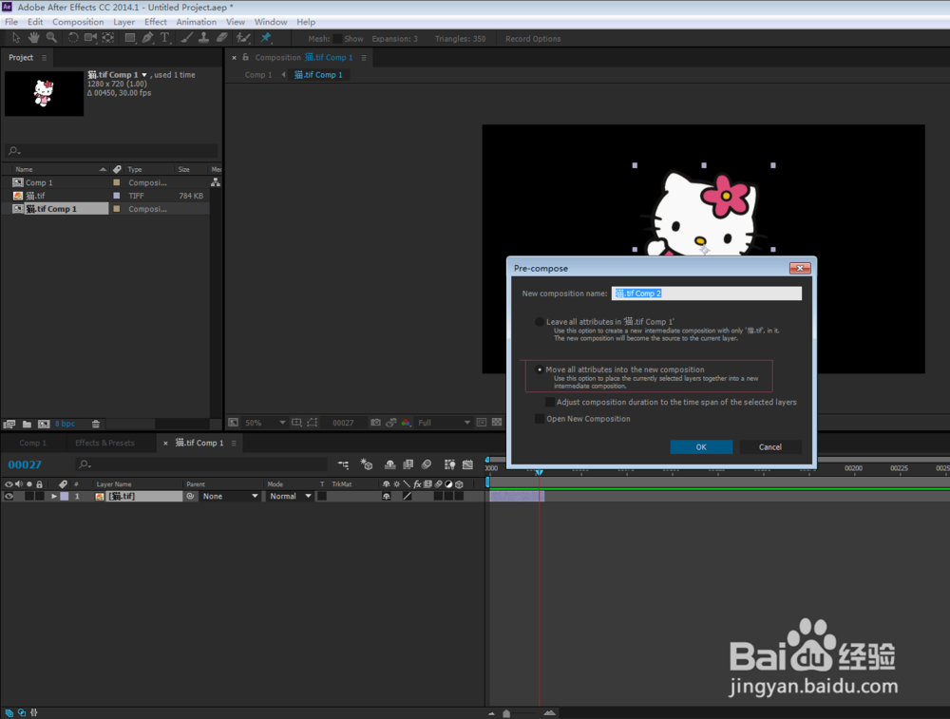Select the Rectangle shape tool

(x=129, y=38)
